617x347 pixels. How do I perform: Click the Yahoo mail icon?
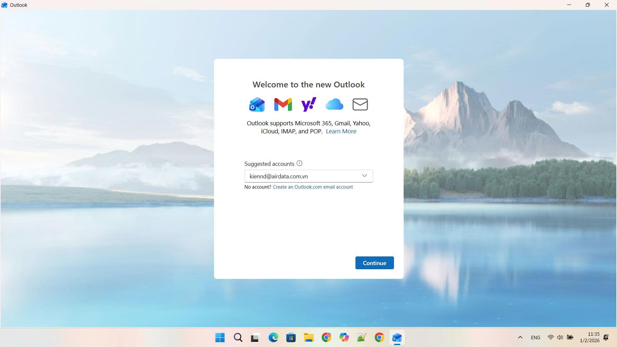coord(308,104)
